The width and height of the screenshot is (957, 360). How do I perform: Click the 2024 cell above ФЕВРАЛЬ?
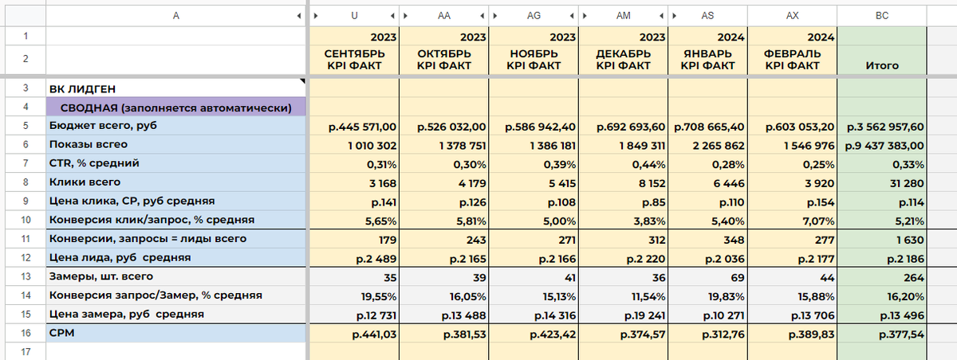(793, 37)
